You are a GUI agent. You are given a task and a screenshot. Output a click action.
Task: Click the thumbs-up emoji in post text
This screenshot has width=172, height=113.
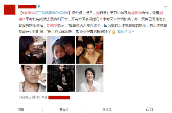point(114,32)
